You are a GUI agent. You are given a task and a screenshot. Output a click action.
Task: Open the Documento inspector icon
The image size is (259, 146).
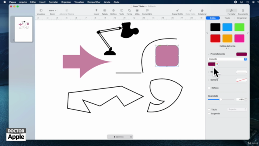243,11
